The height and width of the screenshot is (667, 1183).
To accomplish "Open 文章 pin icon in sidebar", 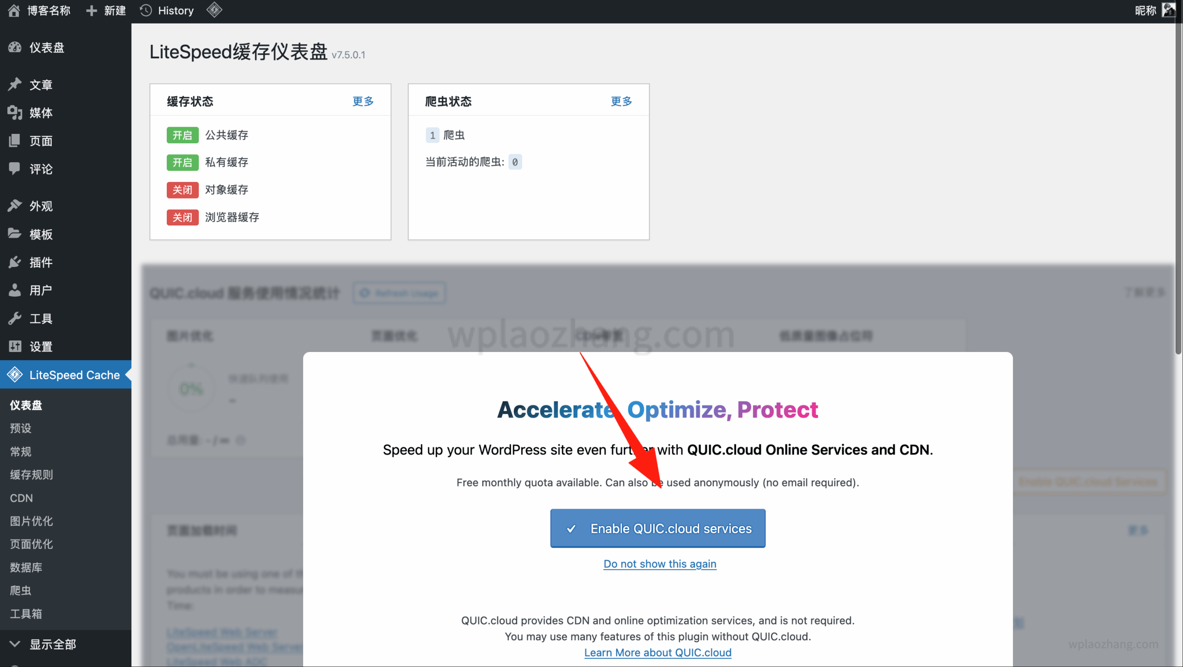I will (15, 84).
